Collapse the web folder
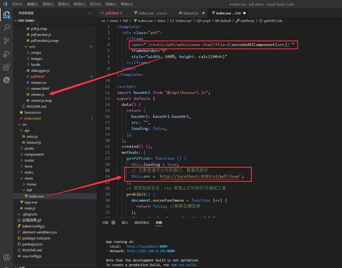The height and width of the screenshot is (268, 342). tap(55, 47)
